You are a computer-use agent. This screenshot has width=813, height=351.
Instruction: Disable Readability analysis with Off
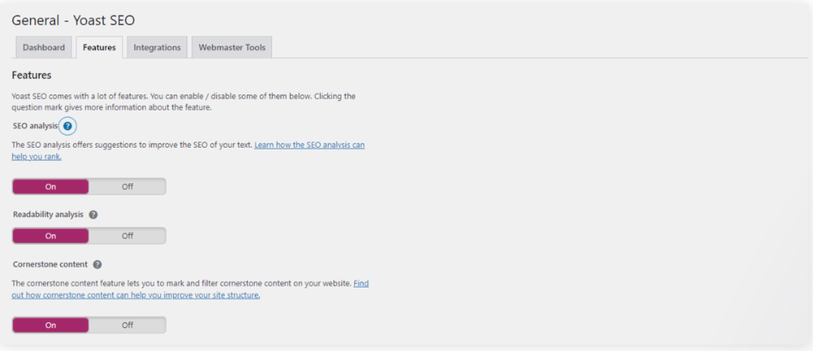[127, 236]
